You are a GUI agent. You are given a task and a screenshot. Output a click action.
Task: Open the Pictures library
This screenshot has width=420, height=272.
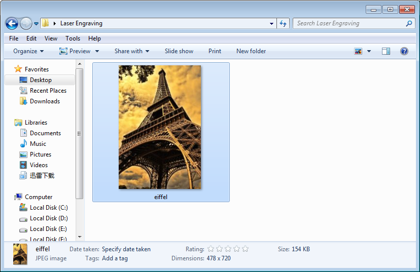41,154
